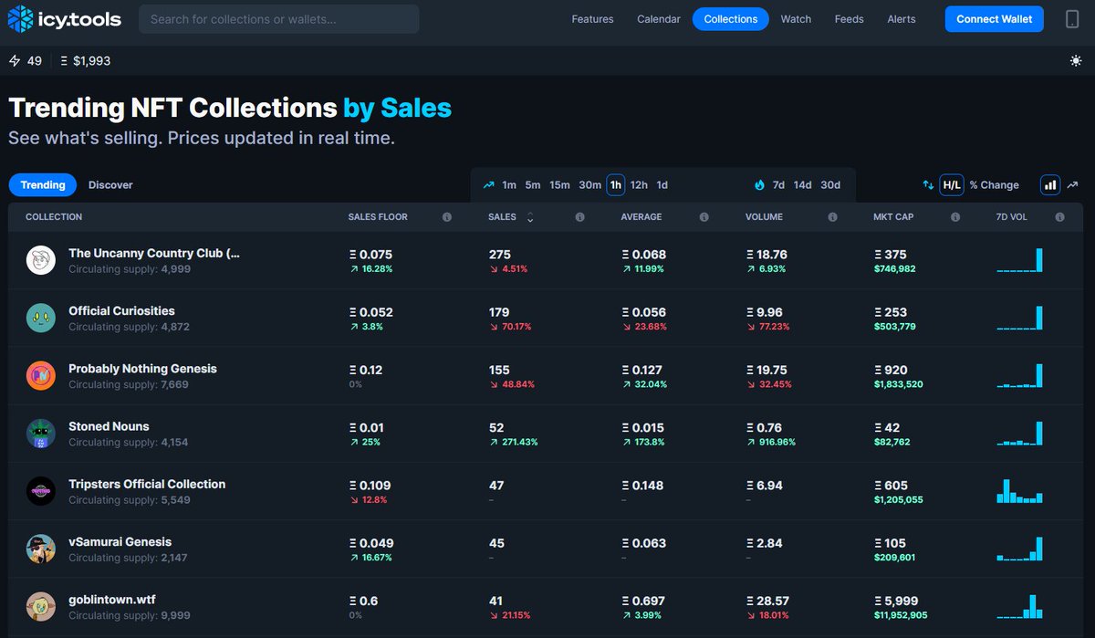Open the VOLUME column info tooltip
Screen dimensions: 1095x638
click(831, 217)
